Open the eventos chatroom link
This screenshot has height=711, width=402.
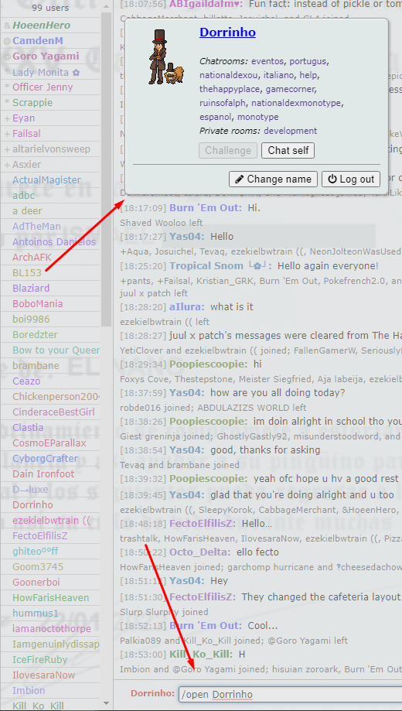tap(267, 61)
